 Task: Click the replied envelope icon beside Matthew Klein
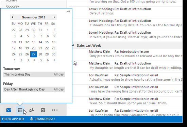click(75, 63)
